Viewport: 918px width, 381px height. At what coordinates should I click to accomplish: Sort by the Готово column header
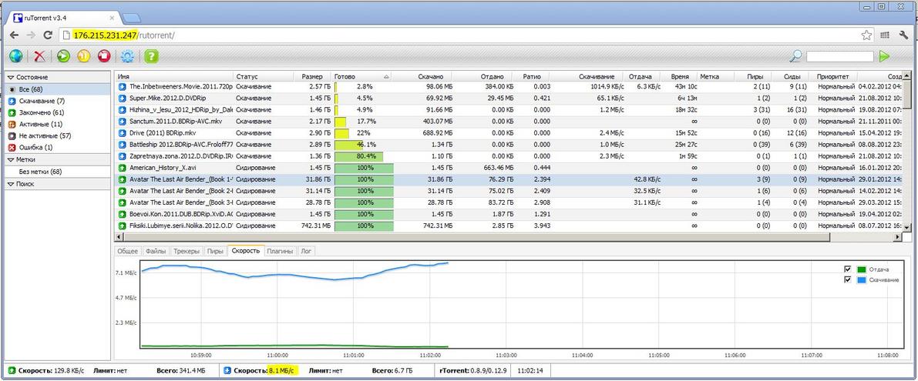pyautogui.click(x=361, y=76)
